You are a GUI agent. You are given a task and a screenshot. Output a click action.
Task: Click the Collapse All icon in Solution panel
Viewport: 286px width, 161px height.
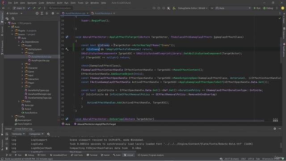click(x=46, y=13)
